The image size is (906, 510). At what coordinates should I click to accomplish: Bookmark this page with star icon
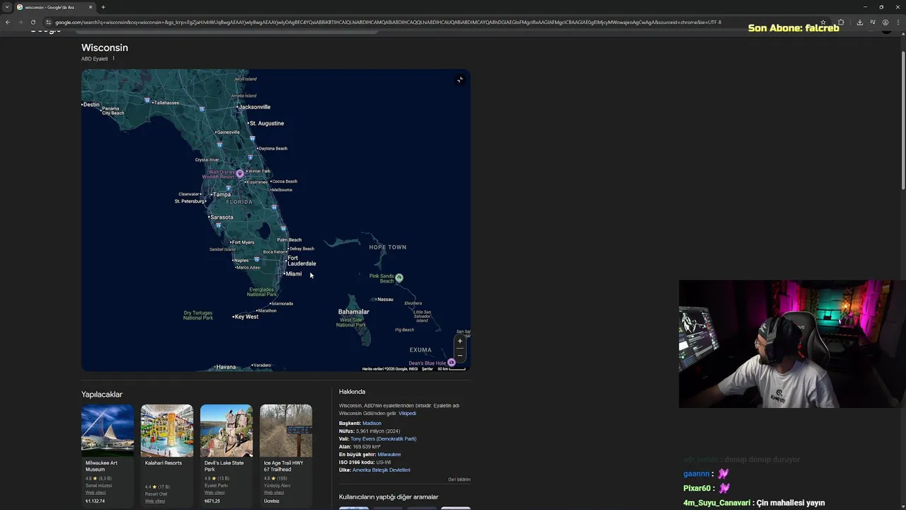[x=823, y=22]
